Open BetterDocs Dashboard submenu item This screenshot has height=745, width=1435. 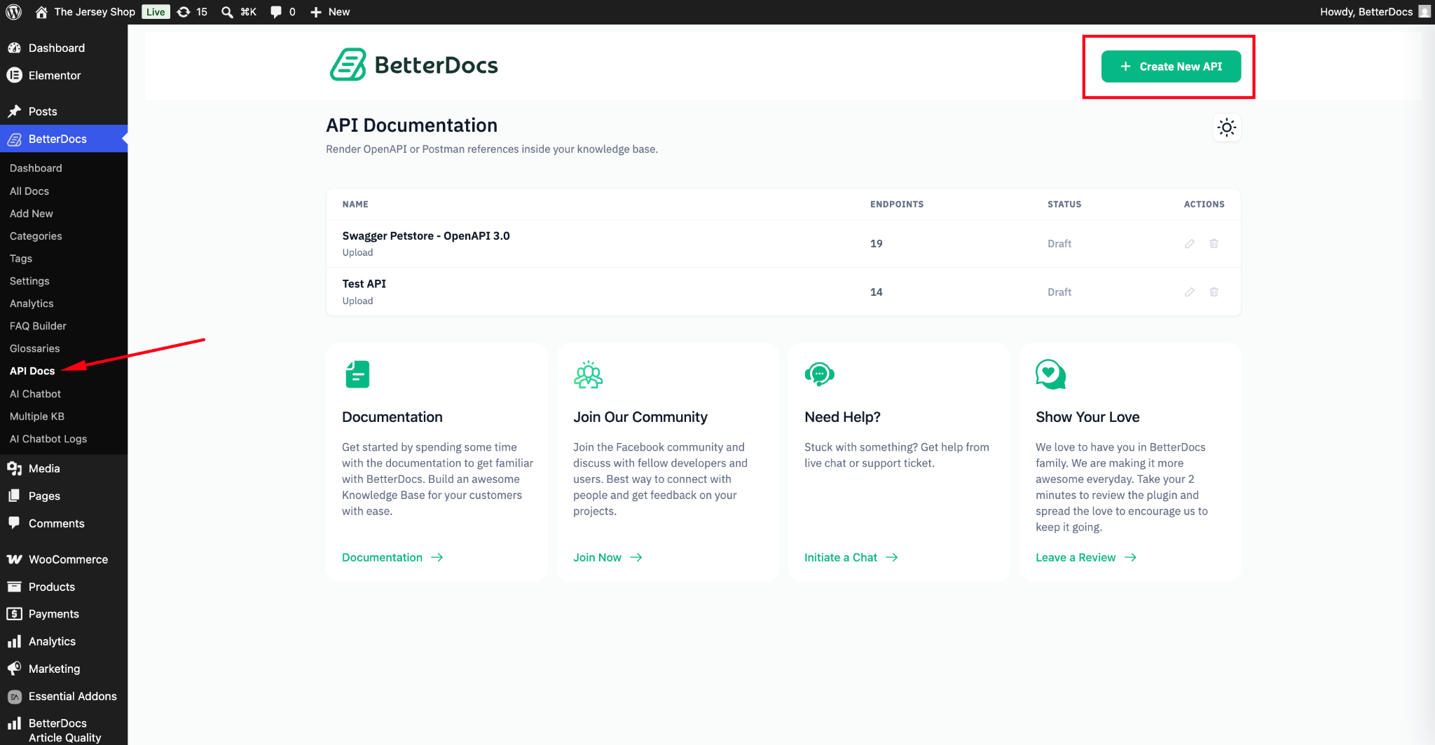36,168
